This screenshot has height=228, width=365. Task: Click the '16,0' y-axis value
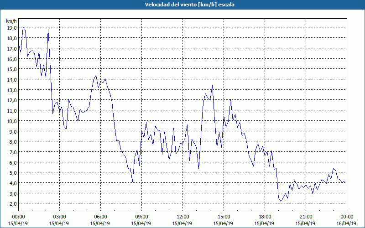[x=12, y=59]
